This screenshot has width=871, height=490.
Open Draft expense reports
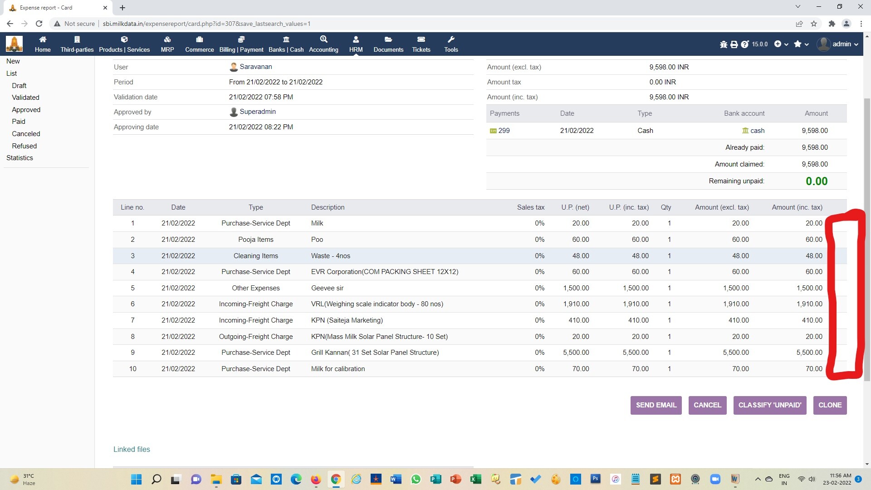(19, 86)
